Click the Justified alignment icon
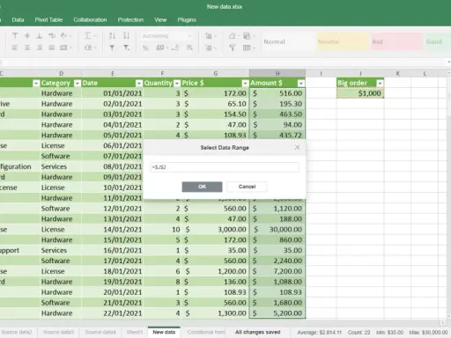 (x=52, y=48)
